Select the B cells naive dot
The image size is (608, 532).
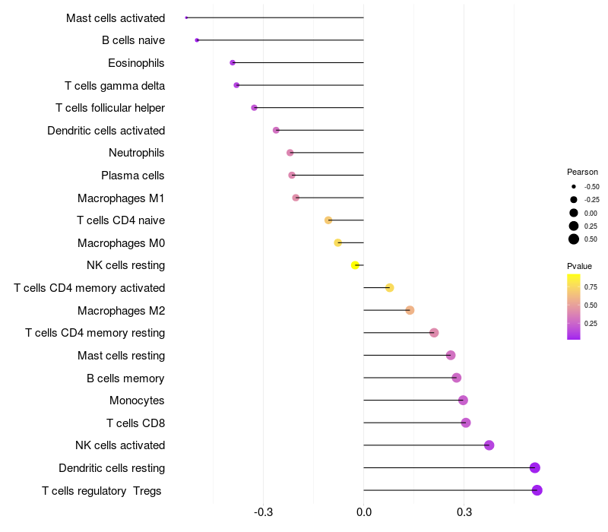[x=197, y=40]
